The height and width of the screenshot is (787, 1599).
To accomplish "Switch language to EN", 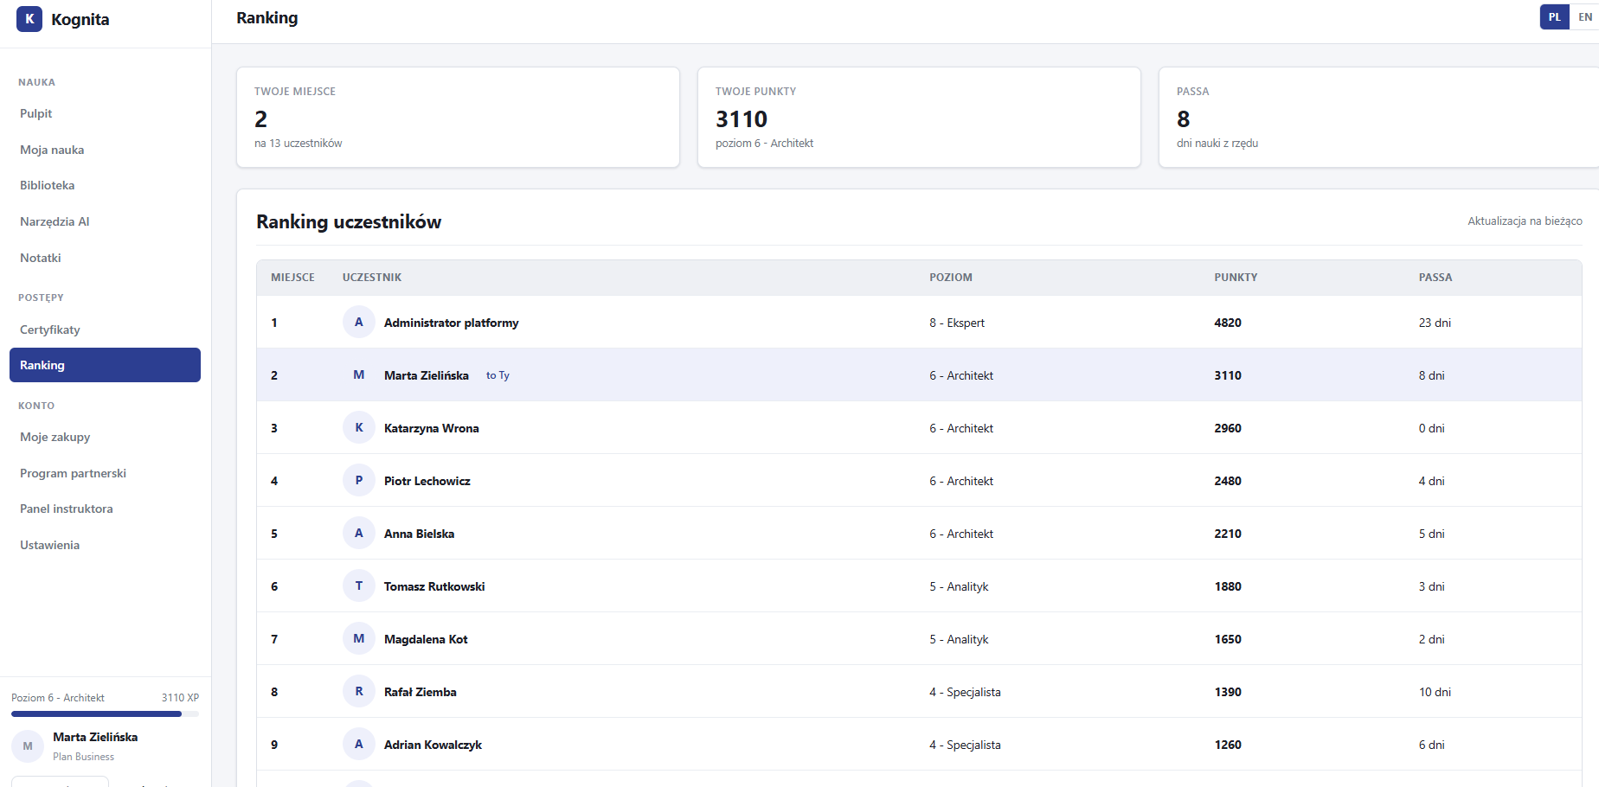I will tap(1585, 17).
